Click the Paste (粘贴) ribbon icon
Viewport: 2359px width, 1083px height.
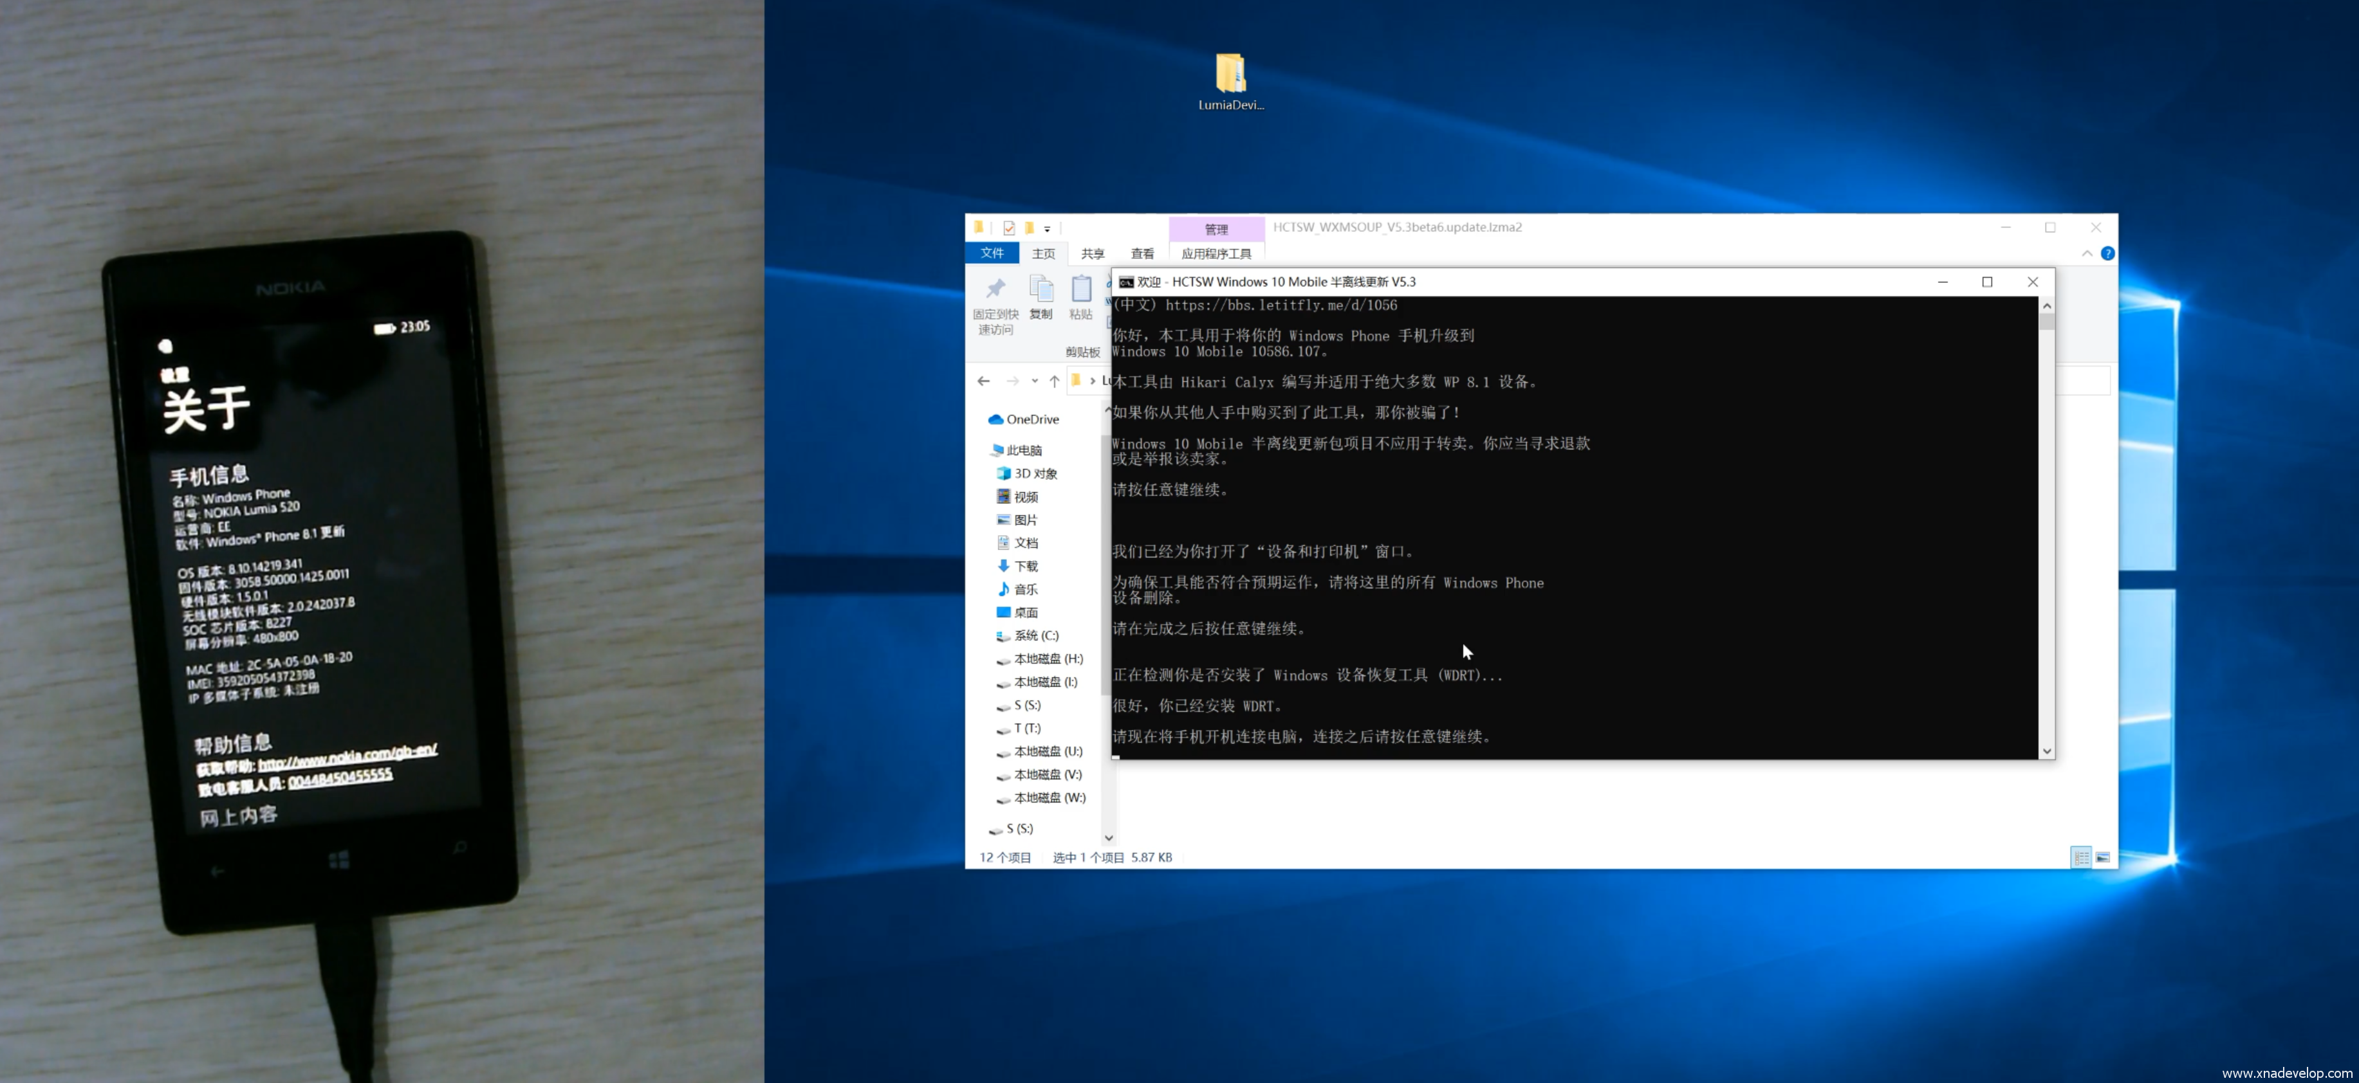point(1080,290)
